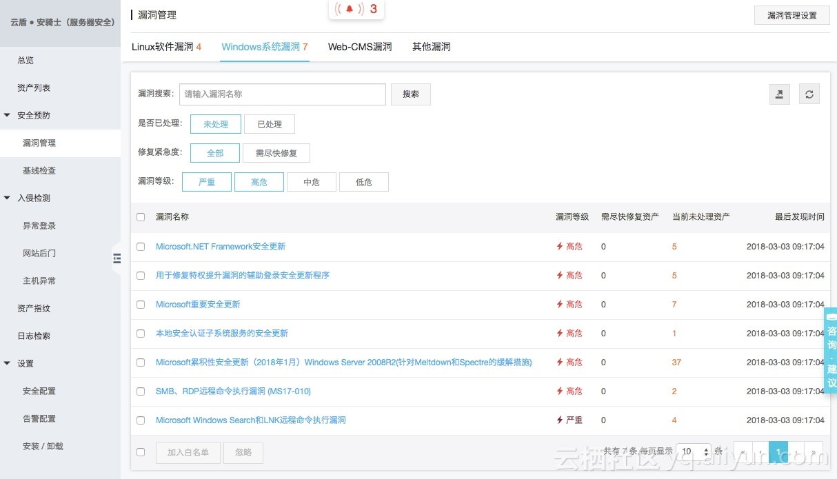Click the alarm bell notification icon
837x479 pixels.
tap(349, 9)
